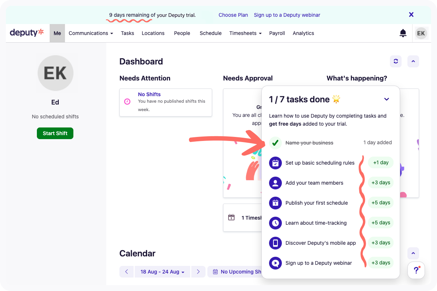Click the notification bell icon
Viewport: 437px width, 291px height.
point(403,33)
